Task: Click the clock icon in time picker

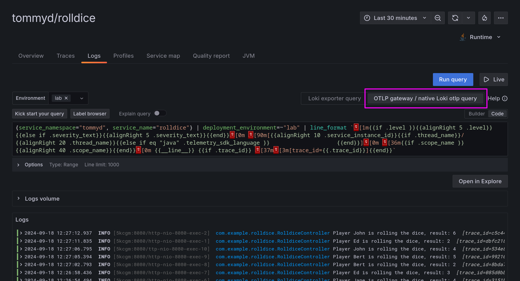Action: (367, 18)
